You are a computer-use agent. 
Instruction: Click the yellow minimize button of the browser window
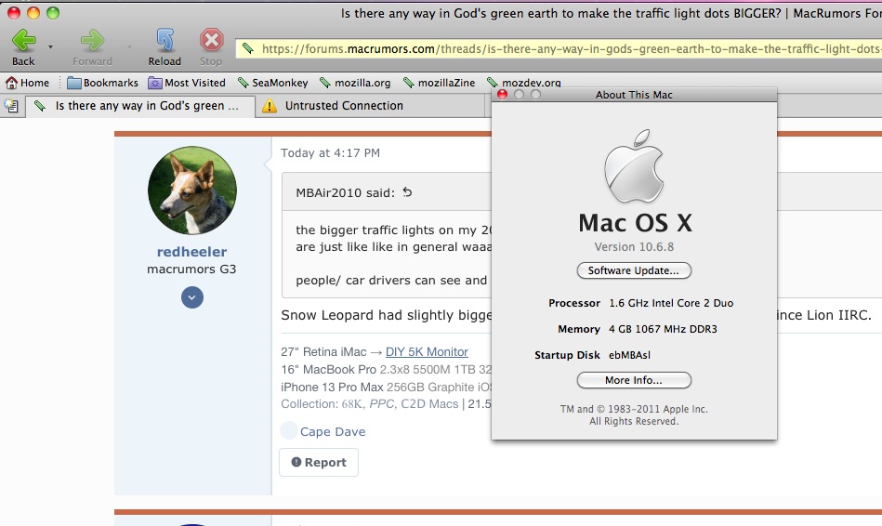pyautogui.click(x=33, y=12)
